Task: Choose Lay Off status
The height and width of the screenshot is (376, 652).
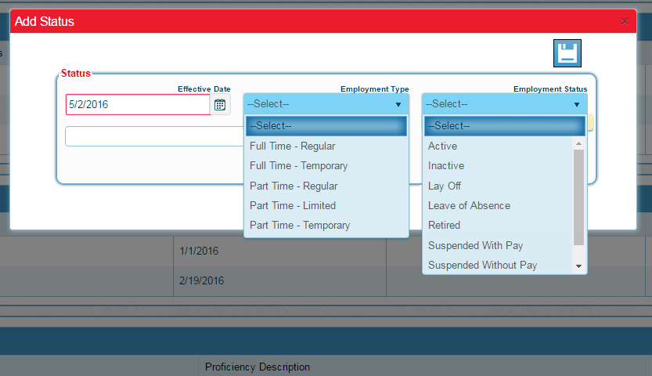Action: coord(444,186)
